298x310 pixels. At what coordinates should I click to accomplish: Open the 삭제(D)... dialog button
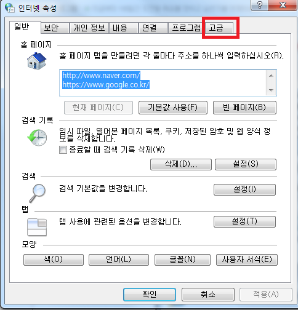point(181,164)
